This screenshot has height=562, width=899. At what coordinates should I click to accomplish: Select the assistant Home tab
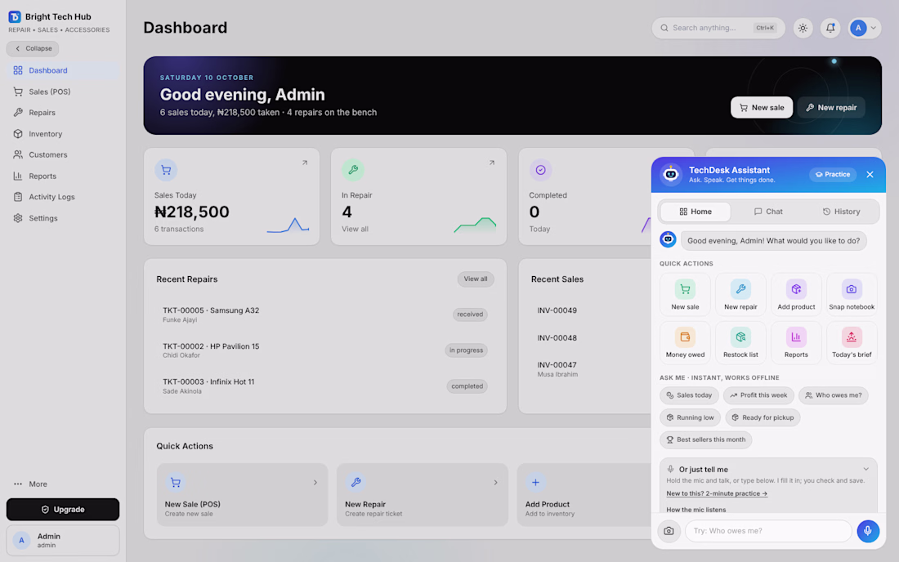(x=695, y=212)
